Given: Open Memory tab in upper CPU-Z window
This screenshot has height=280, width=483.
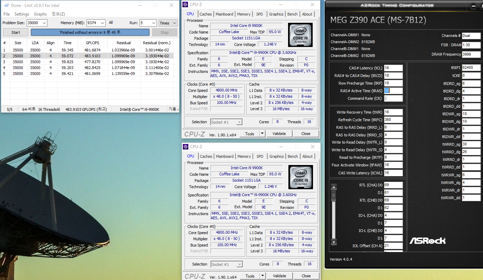Looking at the screenshot, I should tap(244, 14).
